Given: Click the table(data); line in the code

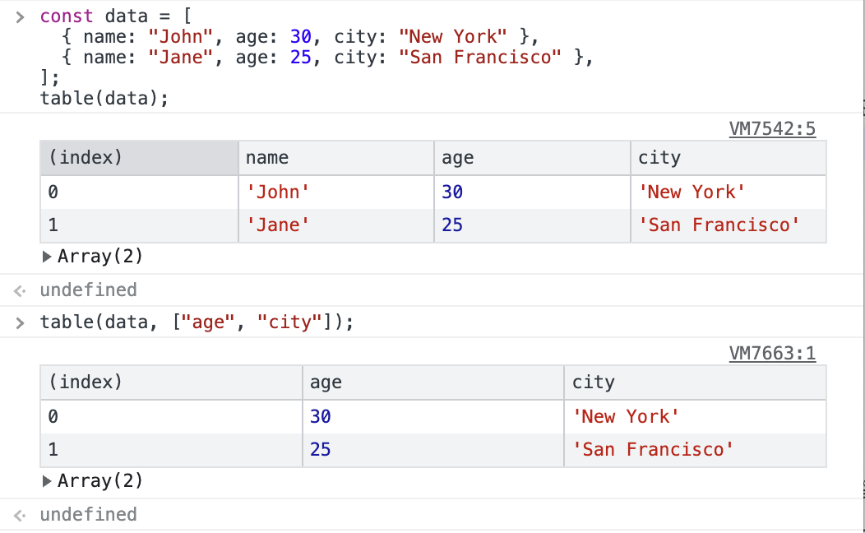Looking at the screenshot, I should point(104,98).
